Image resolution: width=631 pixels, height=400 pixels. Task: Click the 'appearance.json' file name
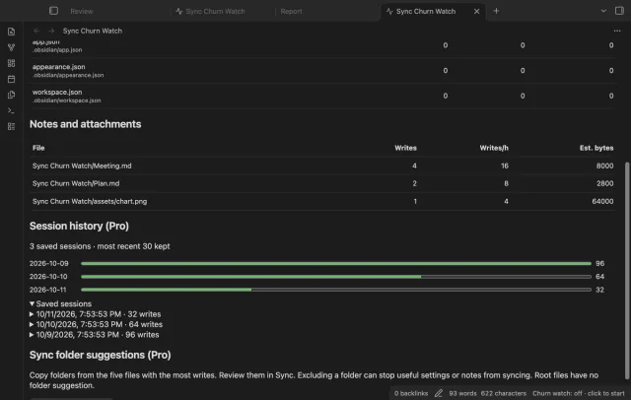(x=59, y=67)
